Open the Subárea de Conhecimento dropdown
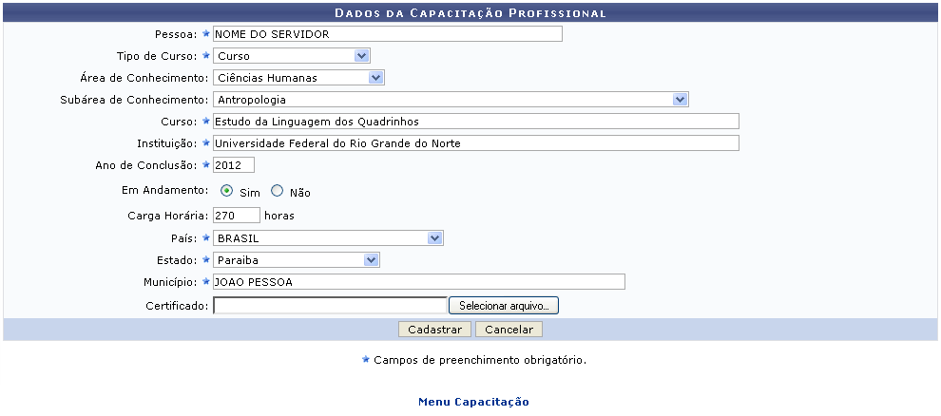The image size is (941, 416). [451, 99]
